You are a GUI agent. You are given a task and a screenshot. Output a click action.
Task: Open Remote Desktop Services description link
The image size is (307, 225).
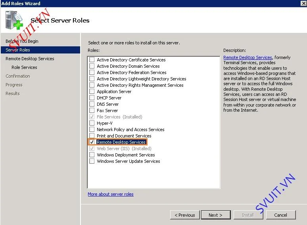click(248, 57)
